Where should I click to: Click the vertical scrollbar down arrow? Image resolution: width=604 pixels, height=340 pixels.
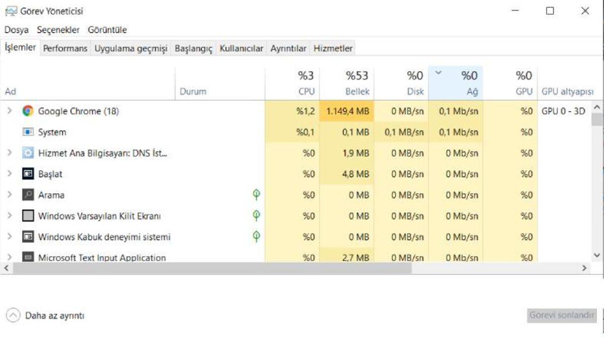click(597, 256)
